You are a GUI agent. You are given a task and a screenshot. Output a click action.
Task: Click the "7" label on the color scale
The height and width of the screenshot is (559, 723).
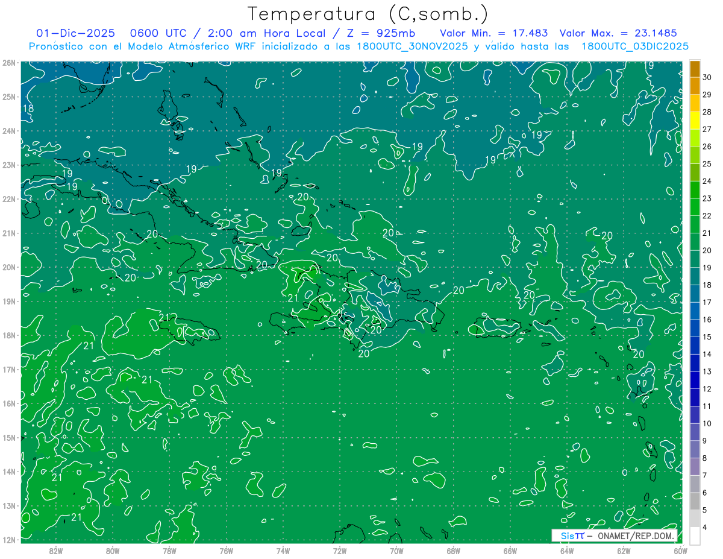point(705,475)
